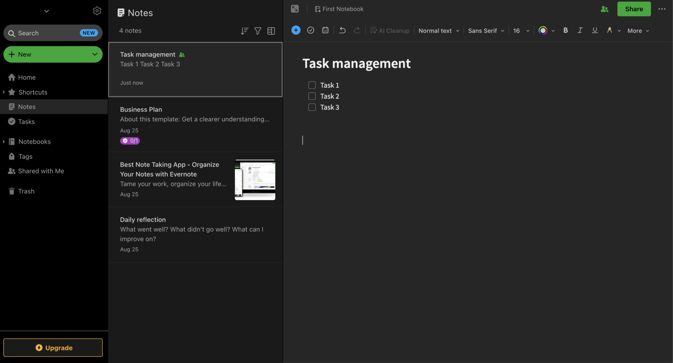Click the Upgrade button
The height and width of the screenshot is (363, 673).
click(x=53, y=347)
